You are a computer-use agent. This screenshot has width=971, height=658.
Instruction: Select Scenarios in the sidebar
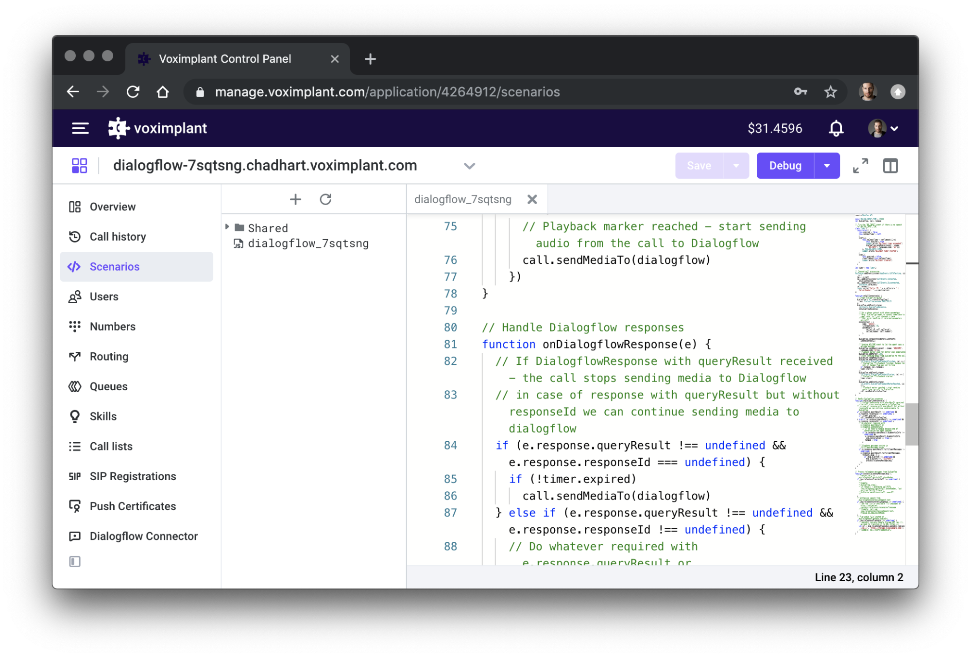click(x=136, y=267)
